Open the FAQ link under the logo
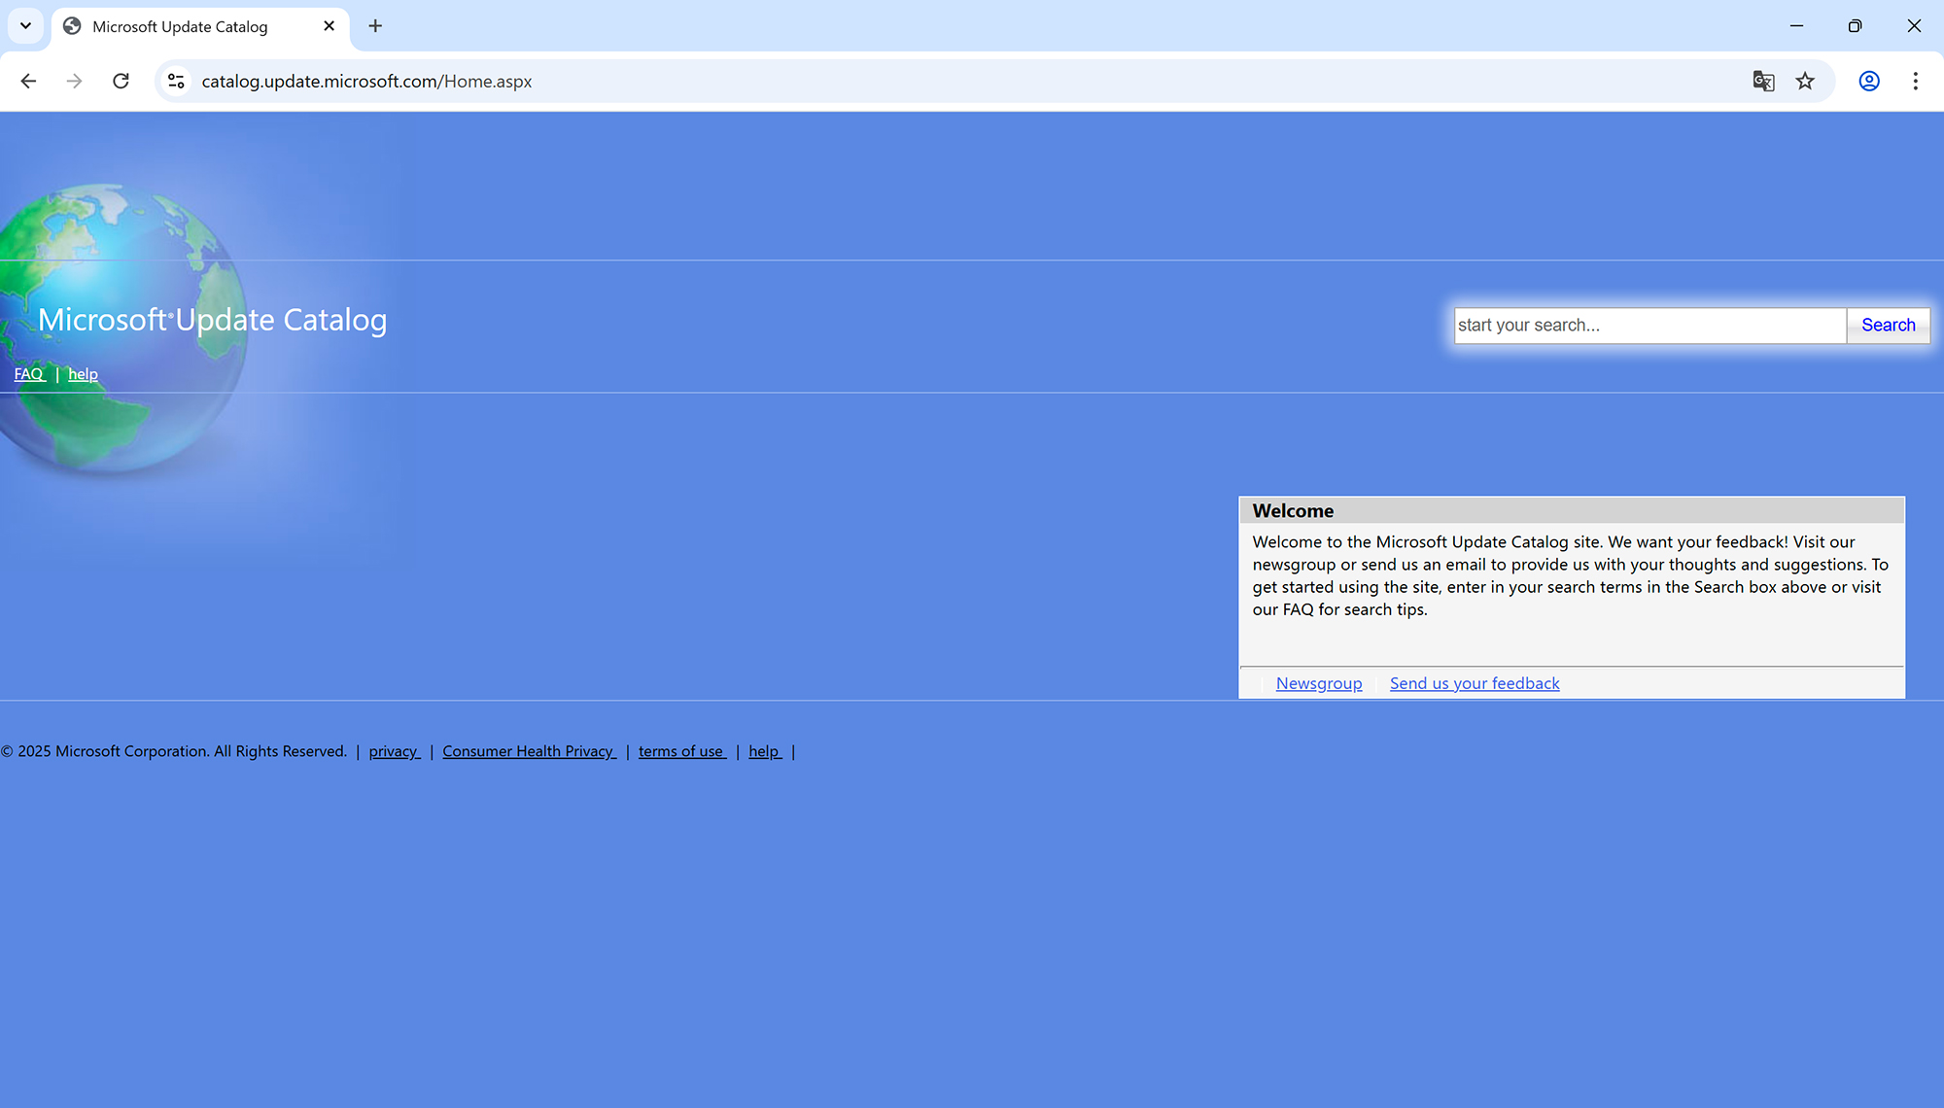Image resolution: width=1944 pixels, height=1108 pixels. 29,374
